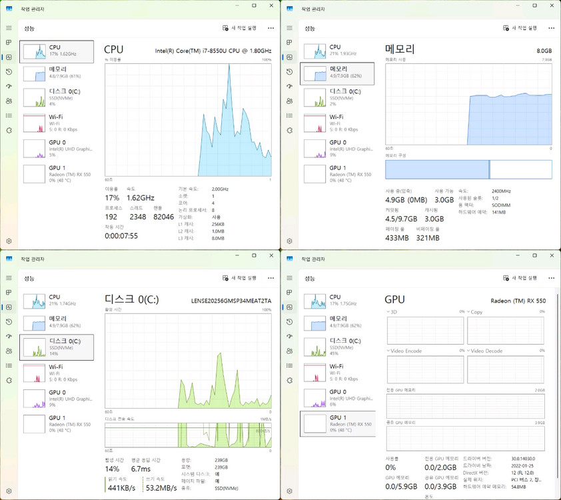Expand the Video Encode graph dropdown
The height and width of the screenshot is (500, 561).
[388, 351]
